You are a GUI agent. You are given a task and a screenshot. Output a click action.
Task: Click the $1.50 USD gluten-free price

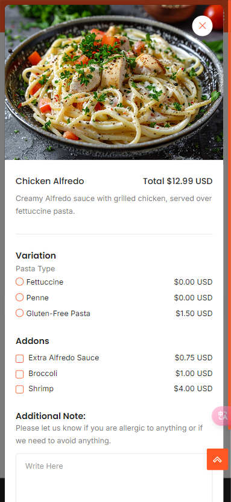[x=194, y=314]
